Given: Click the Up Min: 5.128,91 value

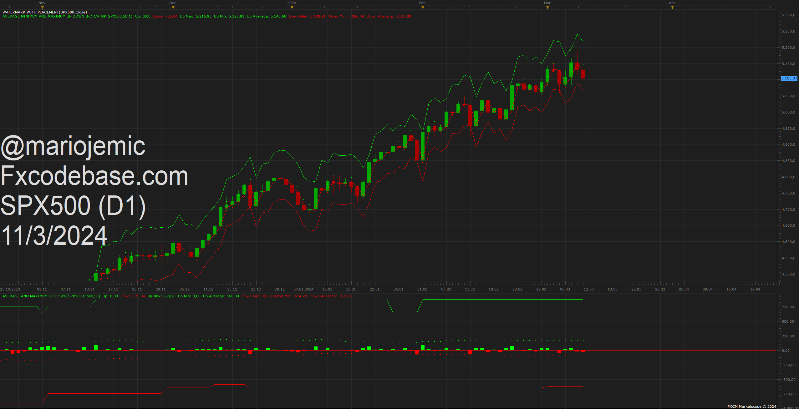Looking at the screenshot, I should tap(229, 16).
